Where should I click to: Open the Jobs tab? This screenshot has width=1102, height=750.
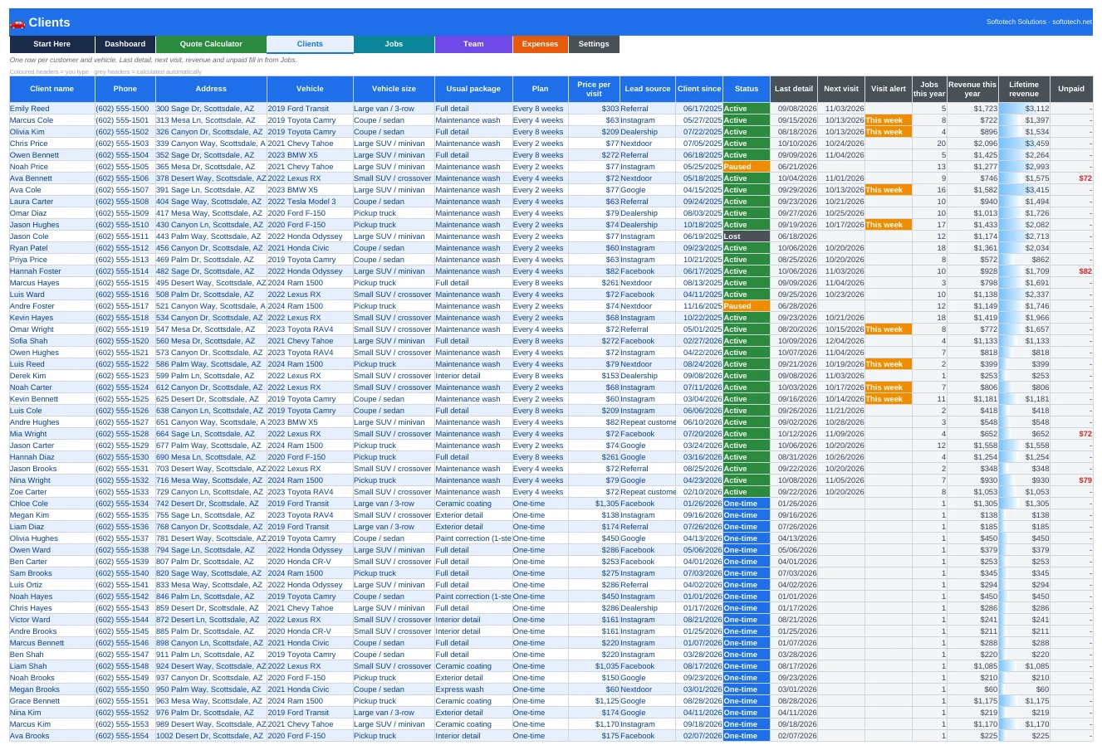(x=394, y=44)
